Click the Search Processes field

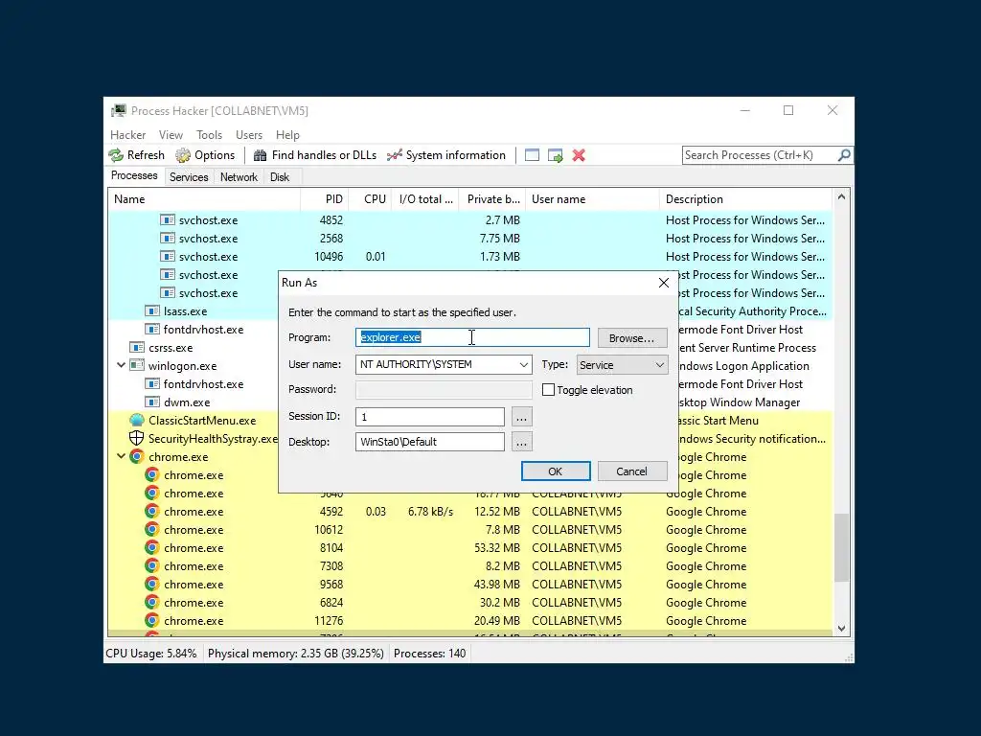pyautogui.click(x=759, y=155)
